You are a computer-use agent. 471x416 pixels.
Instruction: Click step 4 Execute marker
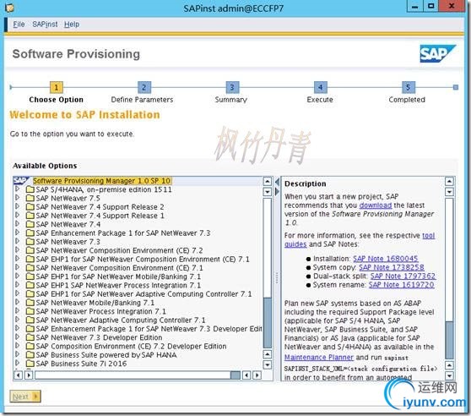[x=320, y=88]
